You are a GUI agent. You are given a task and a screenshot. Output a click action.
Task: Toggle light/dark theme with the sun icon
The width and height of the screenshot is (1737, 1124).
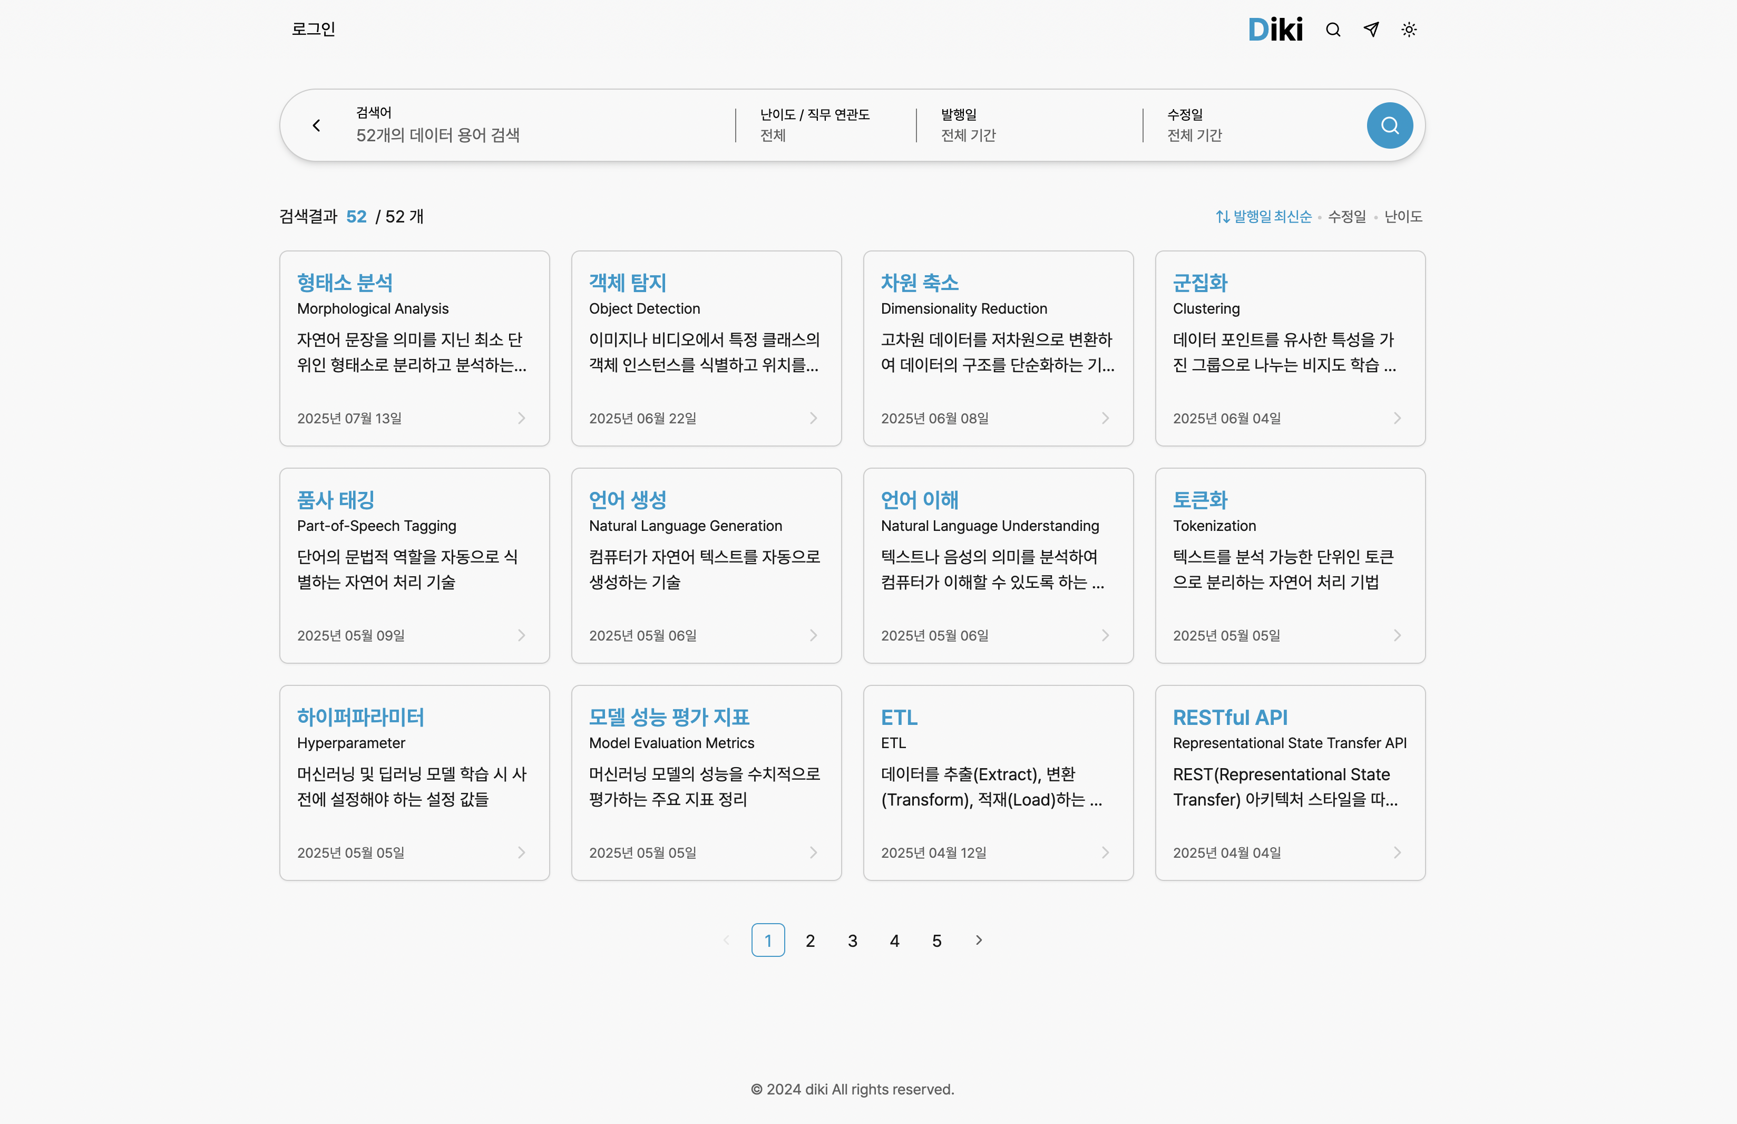tap(1409, 30)
